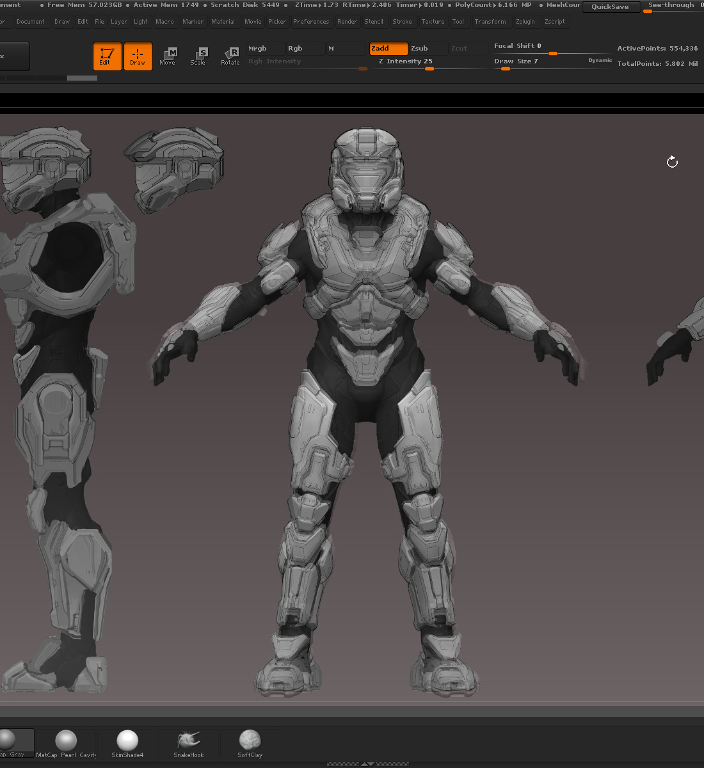
Task: Click the "PolyCount 6.166 MP" status text
Action: (x=493, y=5)
